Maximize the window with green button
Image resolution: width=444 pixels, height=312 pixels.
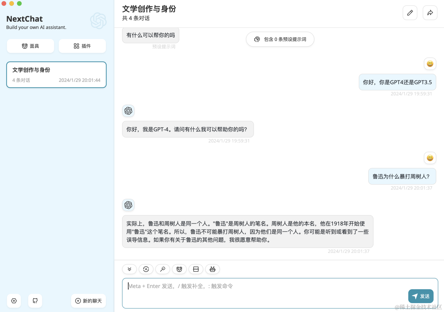19,4
